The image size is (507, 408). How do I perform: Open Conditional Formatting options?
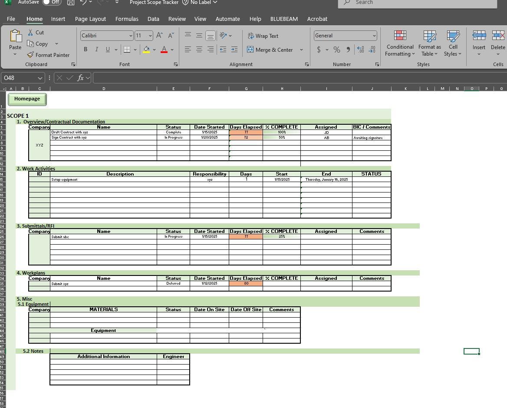point(399,43)
